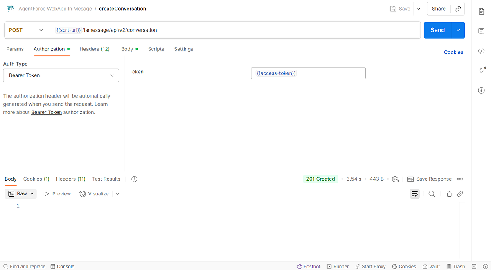
Task: Click the Send button
Action: pyautogui.click(x=437, y=30)
